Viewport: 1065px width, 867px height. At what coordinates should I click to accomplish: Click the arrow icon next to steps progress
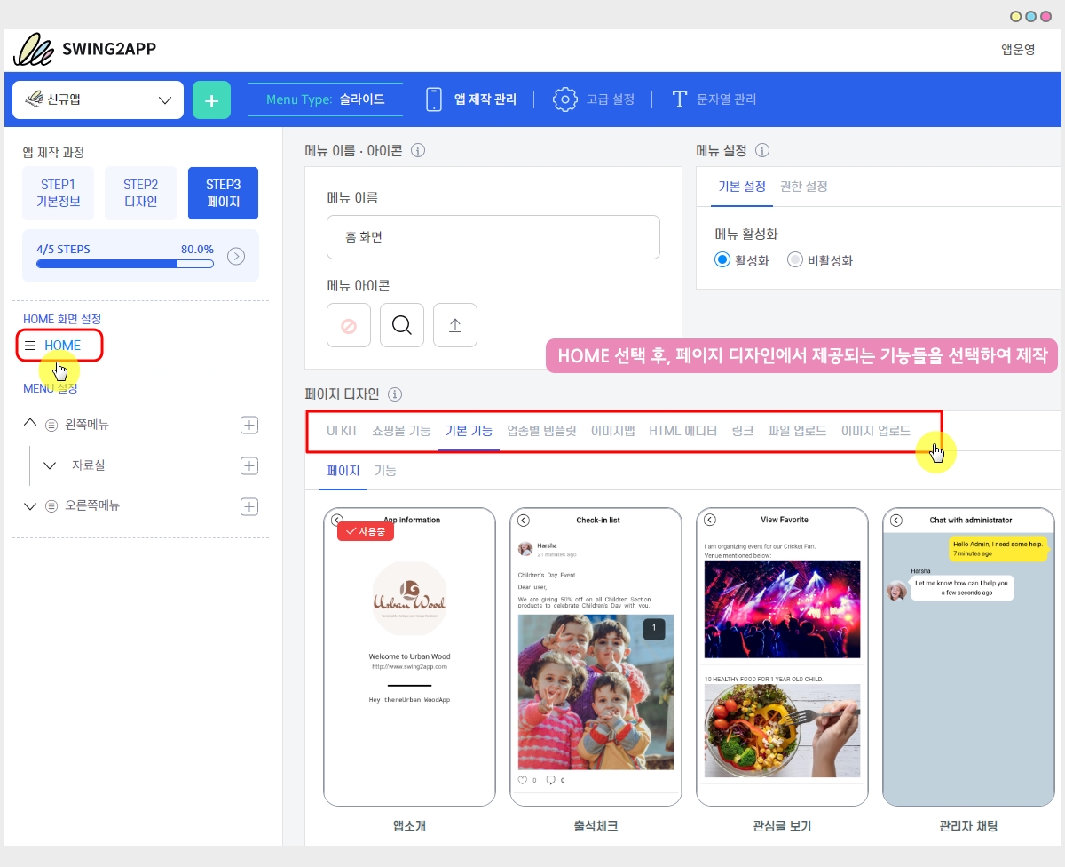(x=236, y=257)
